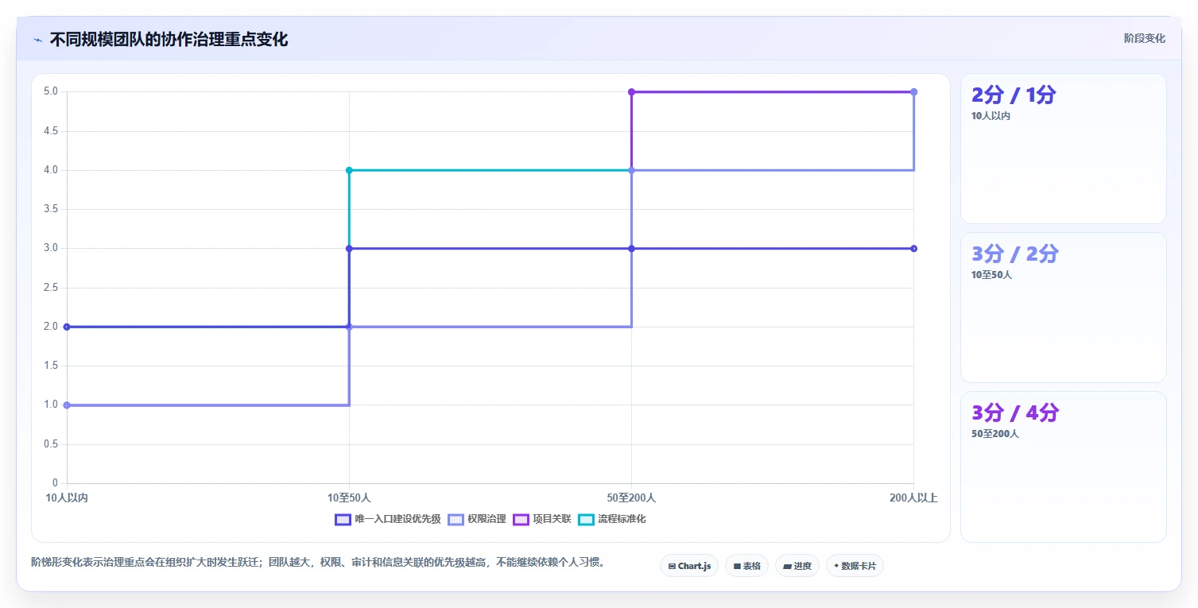Click the purple 5.0 point at 50至200人
The height and width of the screenshot is (608, 1198).
point(631,92)
